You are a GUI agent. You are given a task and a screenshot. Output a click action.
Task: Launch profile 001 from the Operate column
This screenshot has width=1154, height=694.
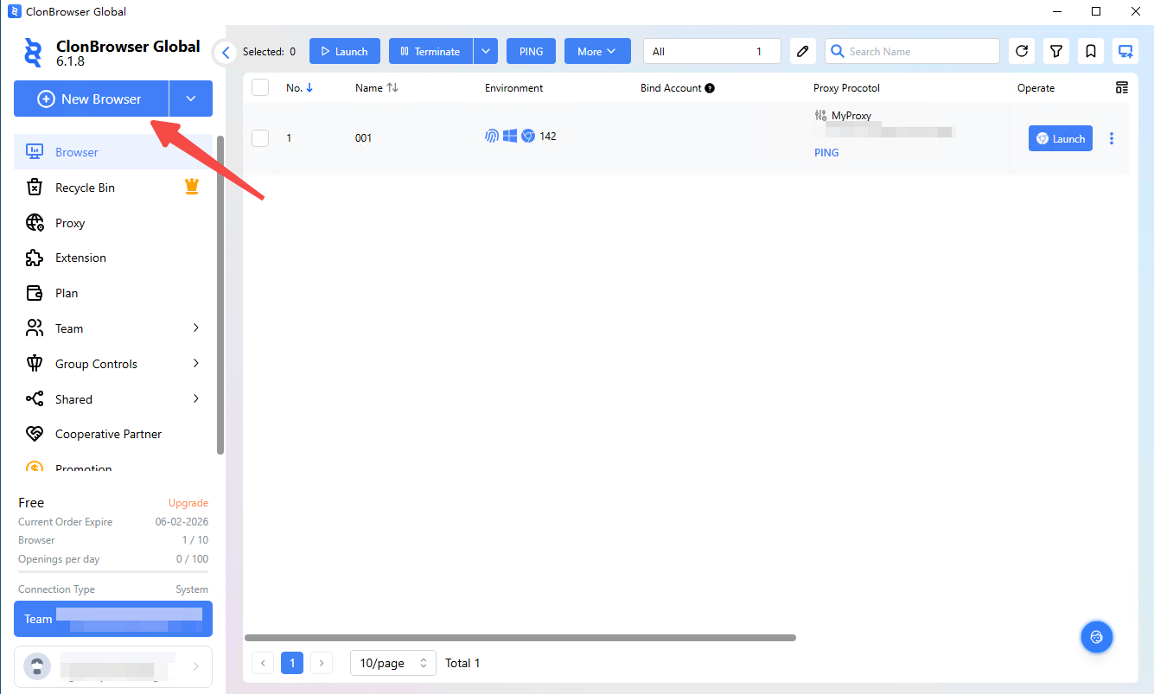point(1060,138)
